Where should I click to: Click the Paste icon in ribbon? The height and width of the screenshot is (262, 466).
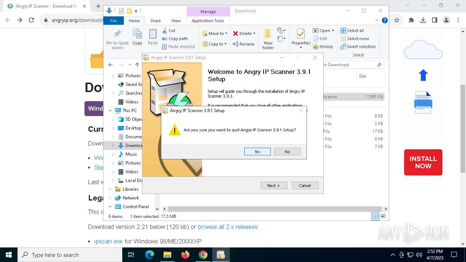click(x=153, y=37)
